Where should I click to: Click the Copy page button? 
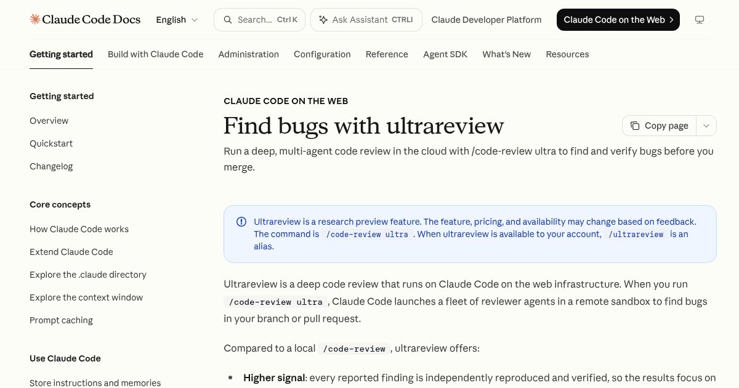[x=660, y=126]
